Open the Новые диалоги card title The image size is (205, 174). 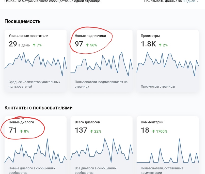tap(21, 122)
